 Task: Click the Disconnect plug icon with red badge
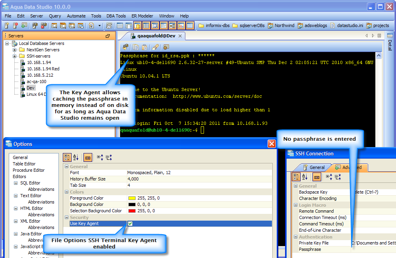44,25
